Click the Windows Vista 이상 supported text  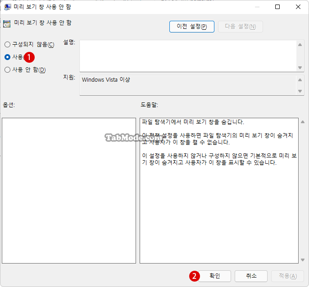pyautogui.click(x=106, y=79)
